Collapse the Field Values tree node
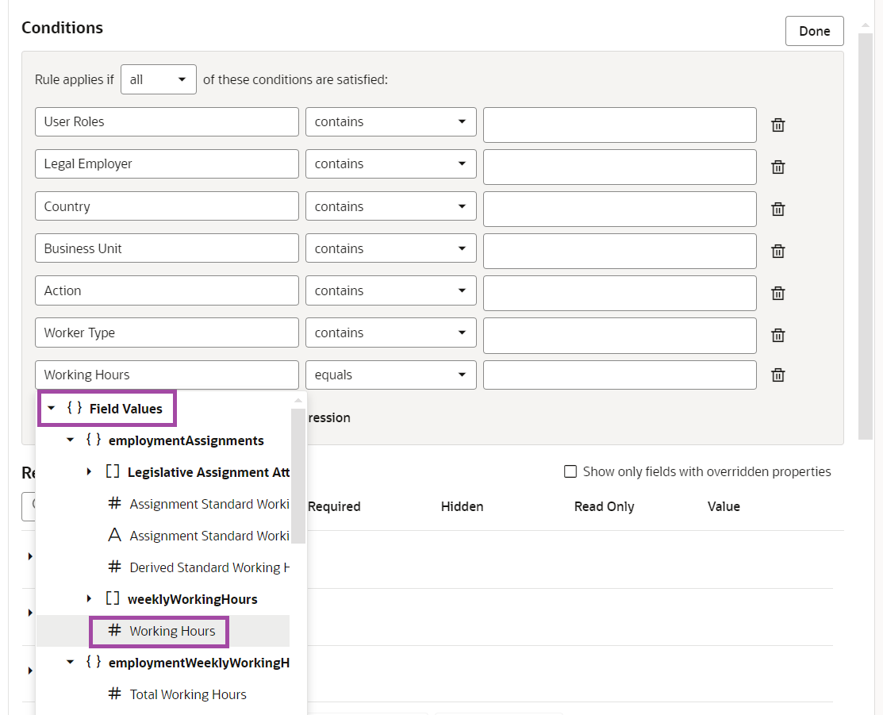This screenshot has width=883, height=715. point(52,409)
